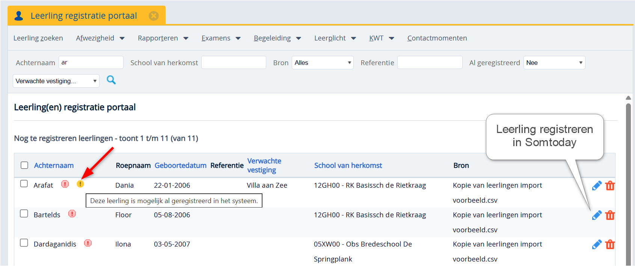Click the magnifier search icon
635x266 pixels.
(x=111, y=80)
